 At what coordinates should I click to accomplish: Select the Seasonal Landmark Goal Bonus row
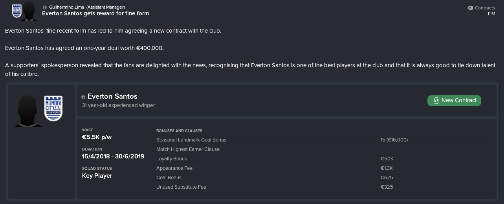coord(324,140)
